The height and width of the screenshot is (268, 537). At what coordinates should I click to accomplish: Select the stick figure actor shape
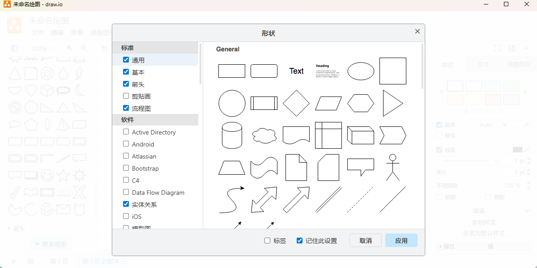click(x=392, y=167)
